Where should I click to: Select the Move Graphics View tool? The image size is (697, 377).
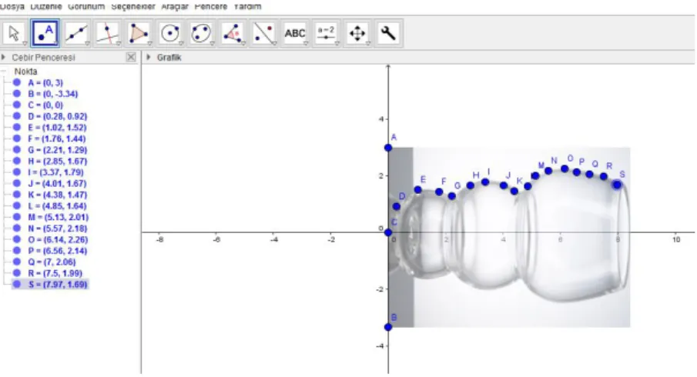357,33
